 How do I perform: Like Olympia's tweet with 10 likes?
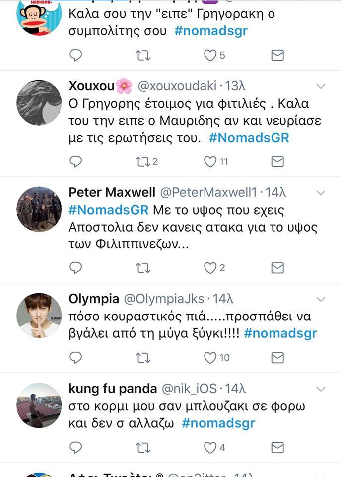(210, 358)
